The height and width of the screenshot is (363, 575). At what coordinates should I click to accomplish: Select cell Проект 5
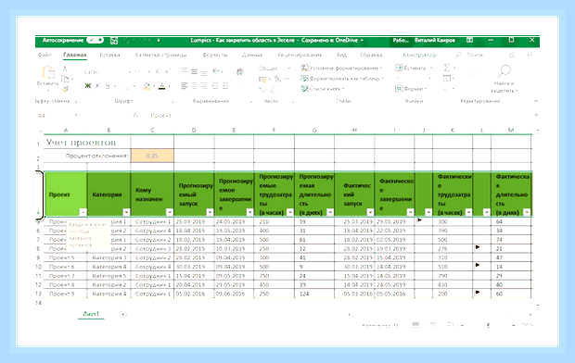(x=66, y=257)
